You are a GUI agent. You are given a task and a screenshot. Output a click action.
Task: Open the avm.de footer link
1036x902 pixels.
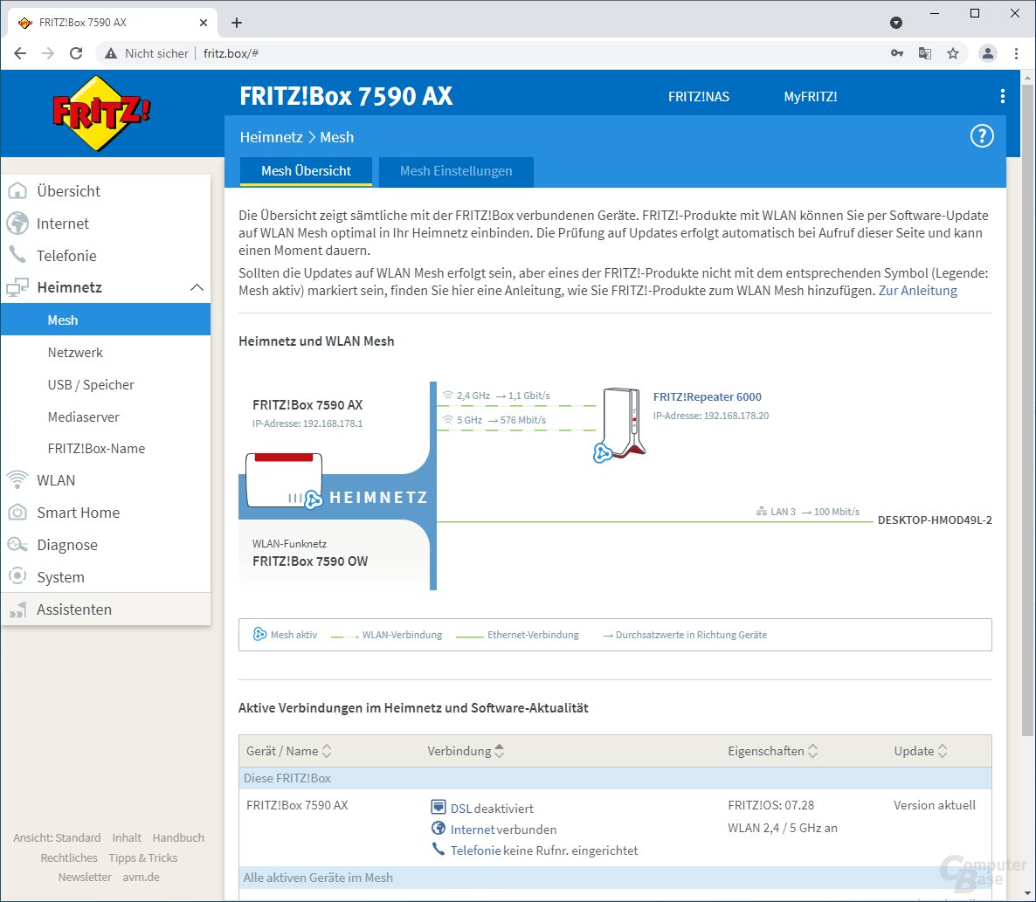[x=141, y=877]
